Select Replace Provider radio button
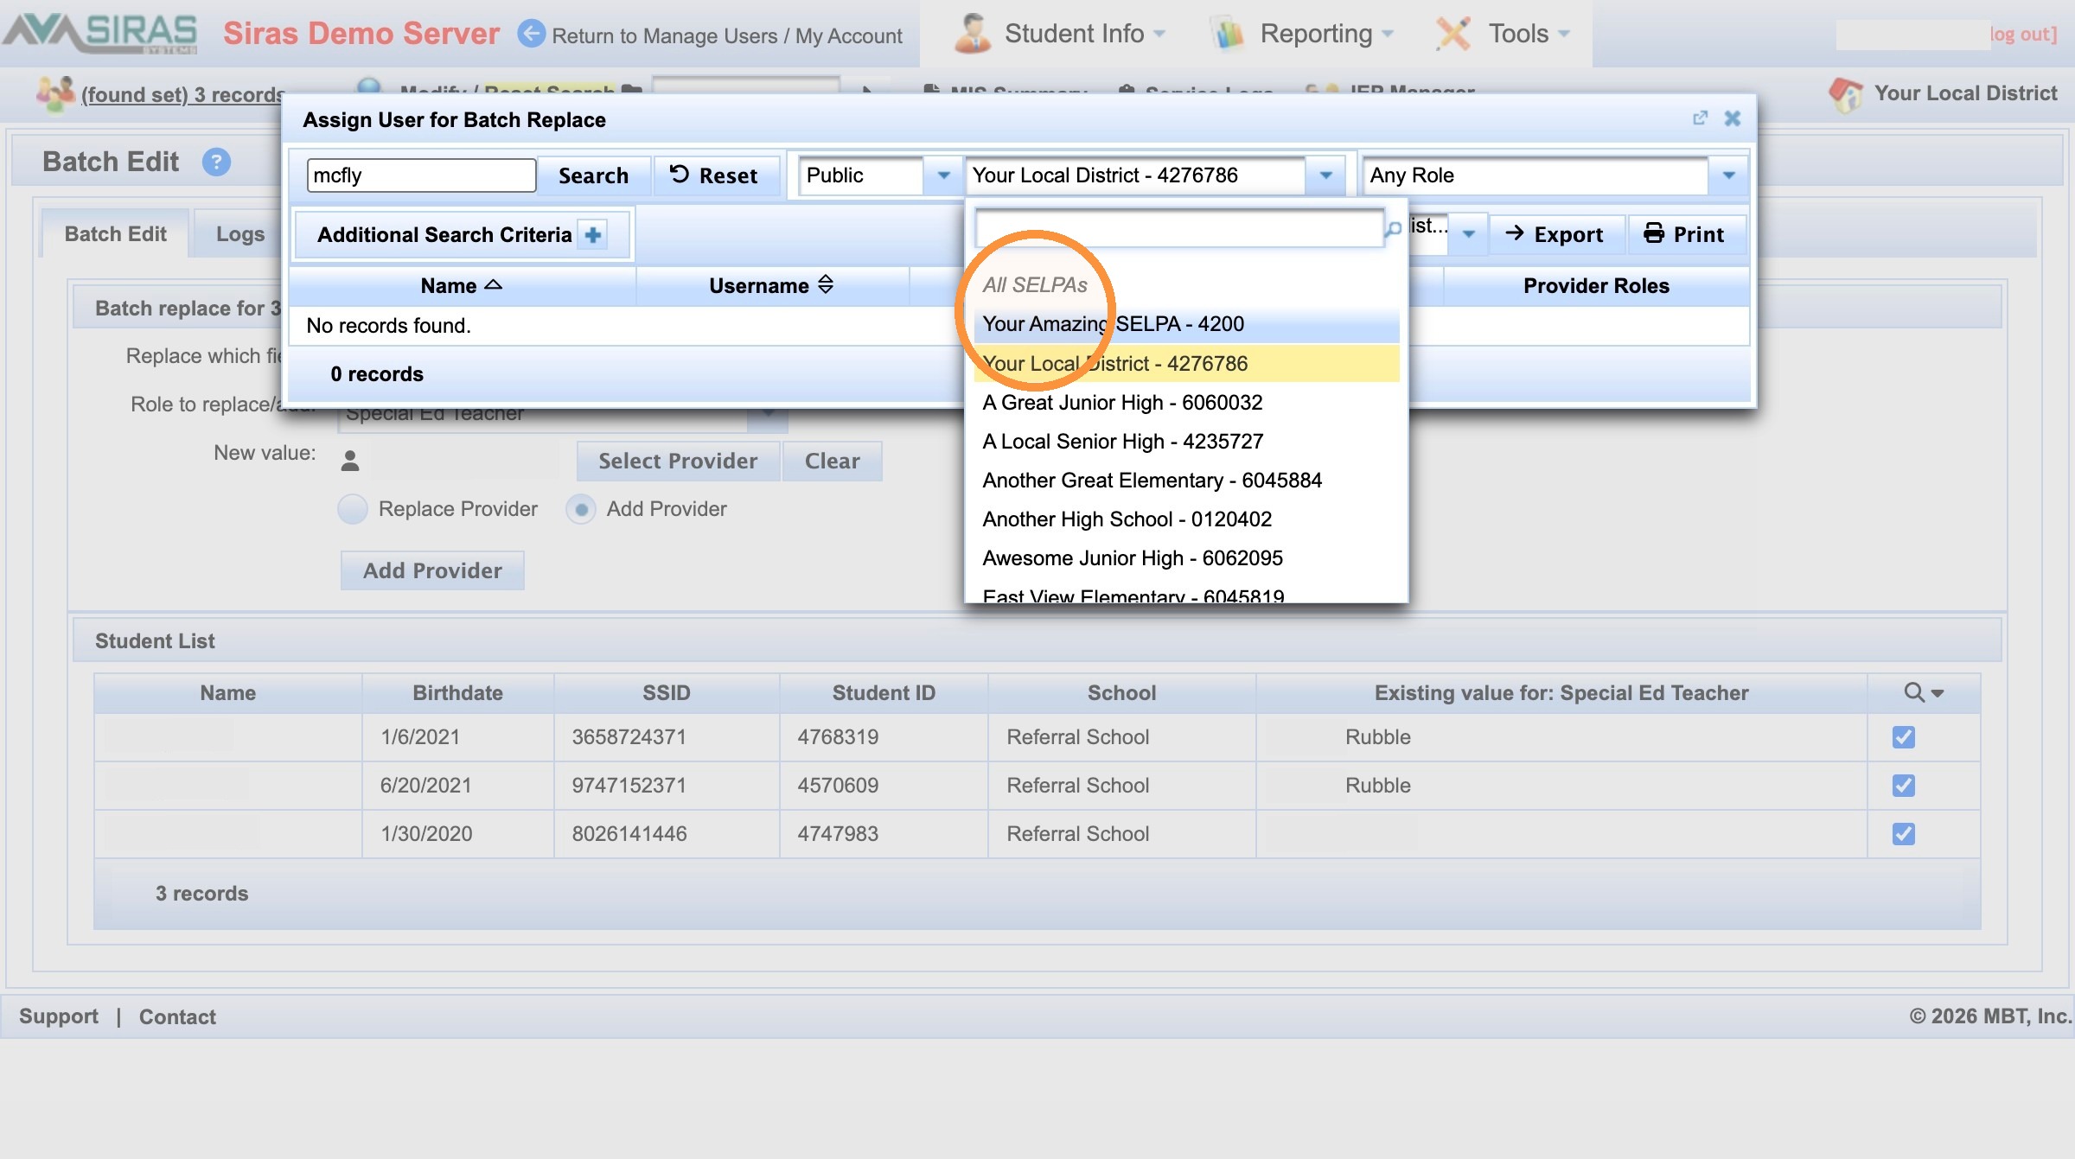 [353, 509]
